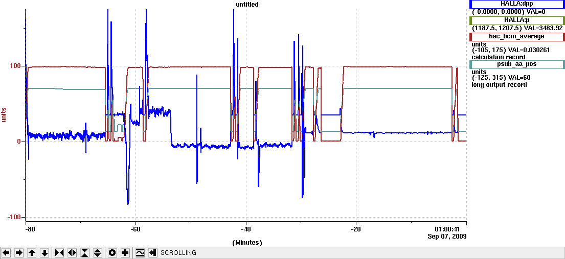Select the psub_aa_pos legend entry
Viewport: 565px width, 259px height.
(x=517, y=64)
